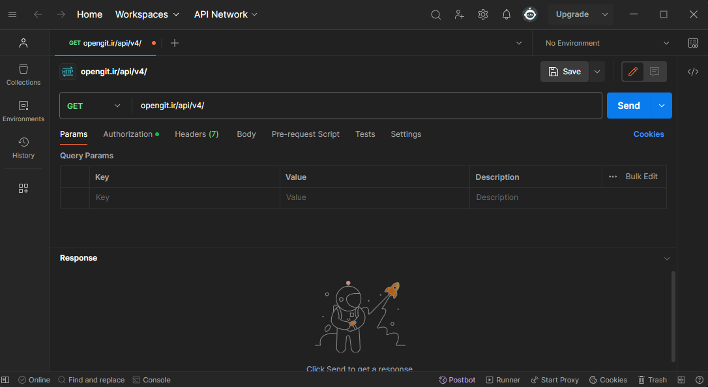Open the settings gear icon in header
The height and width of the screenshot is (387, 708).
coord(483,14)
